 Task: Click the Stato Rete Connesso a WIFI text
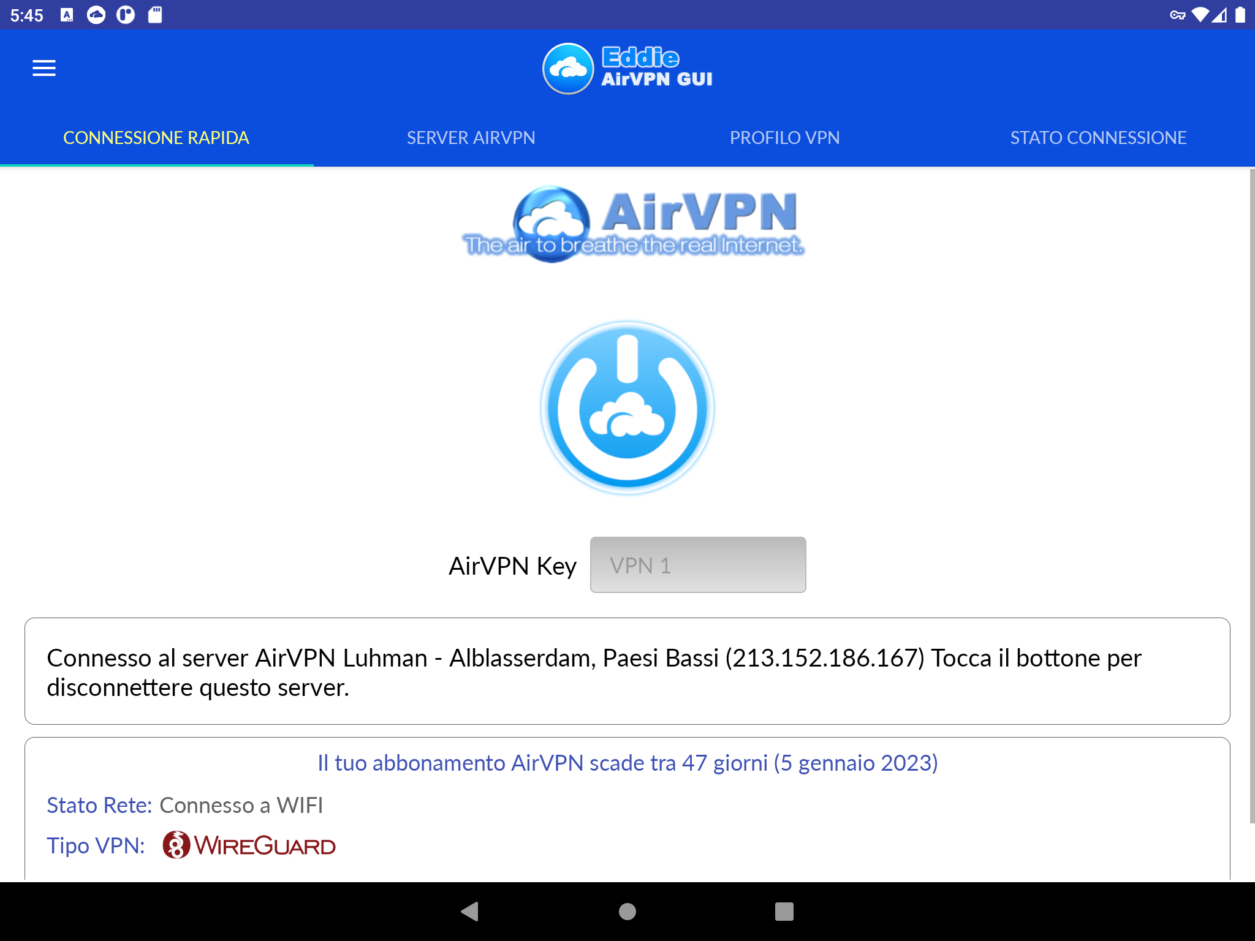(185, 805)
